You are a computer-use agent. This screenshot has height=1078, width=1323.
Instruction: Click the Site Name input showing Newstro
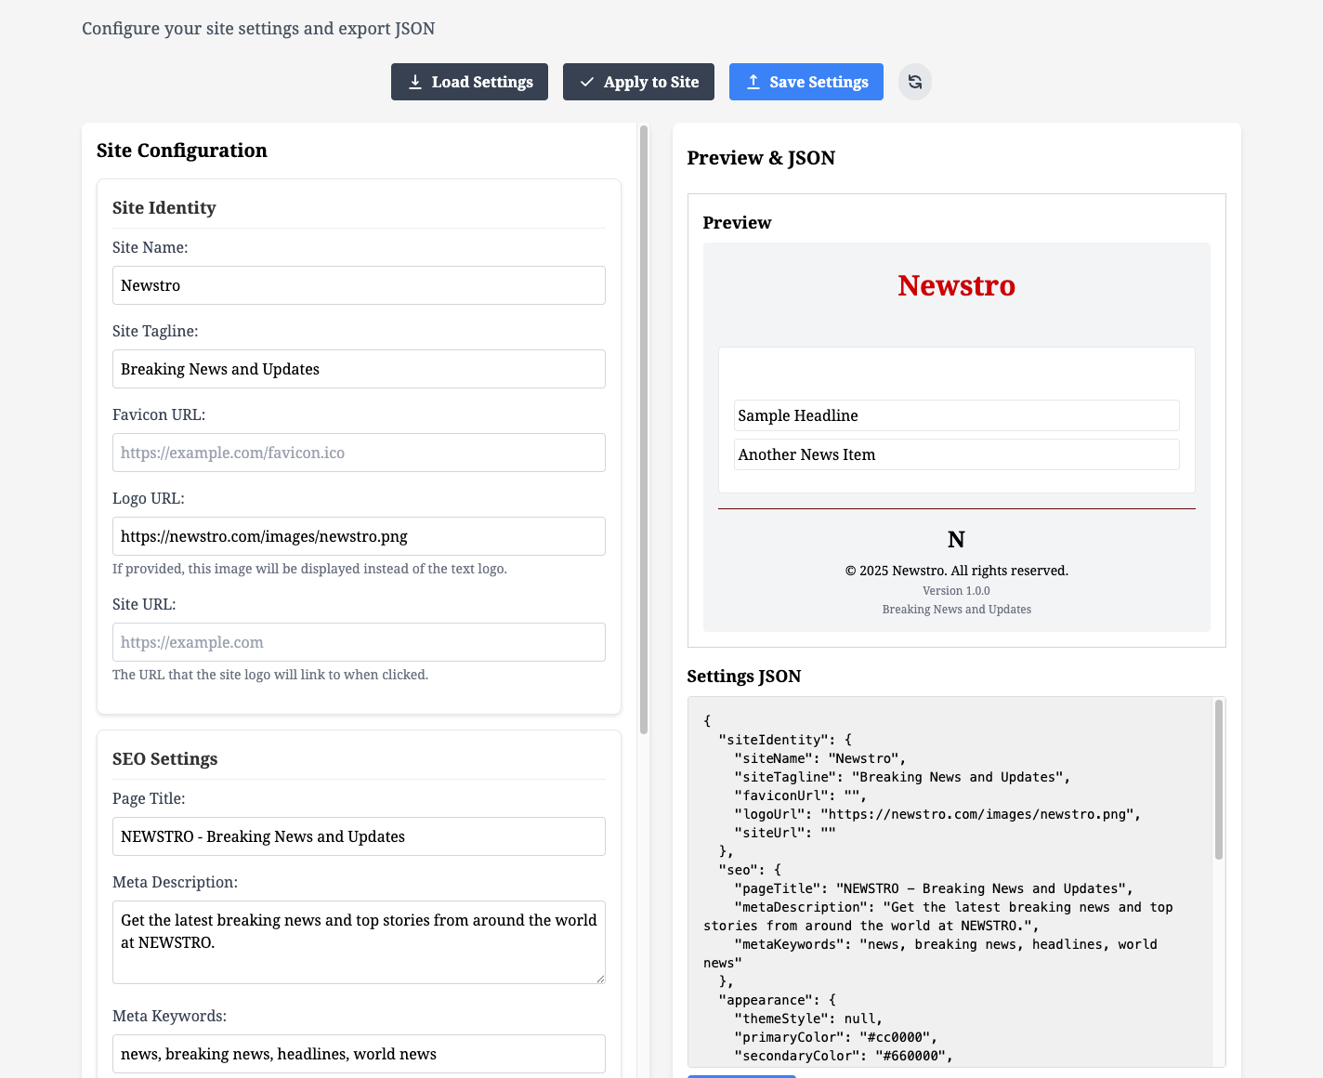coord(359,285)
